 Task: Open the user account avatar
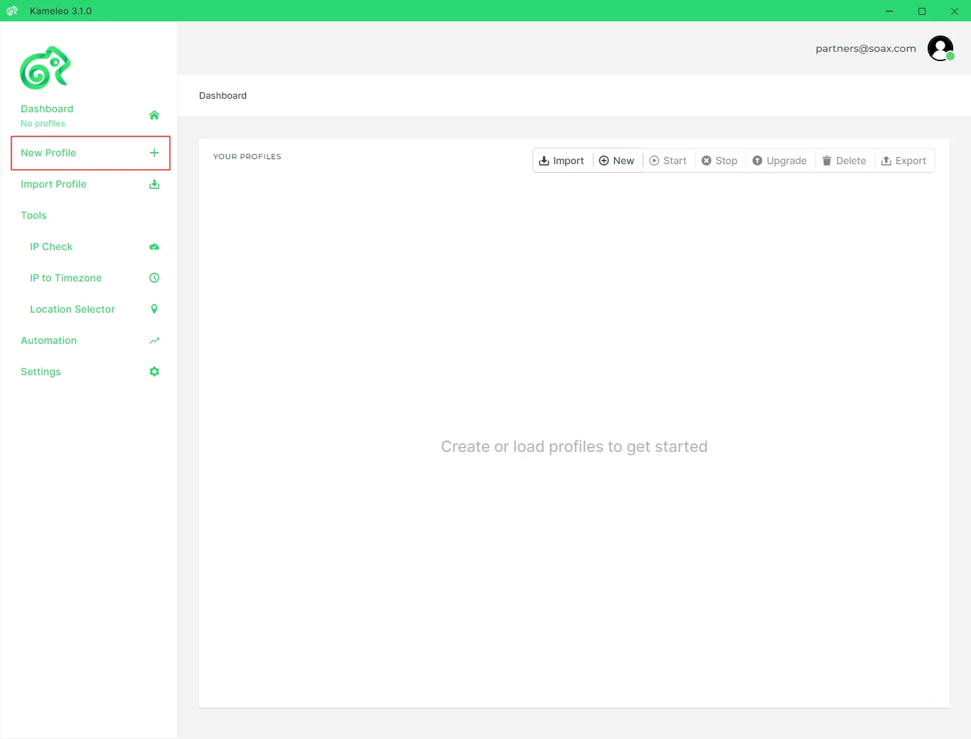[940, 48]
